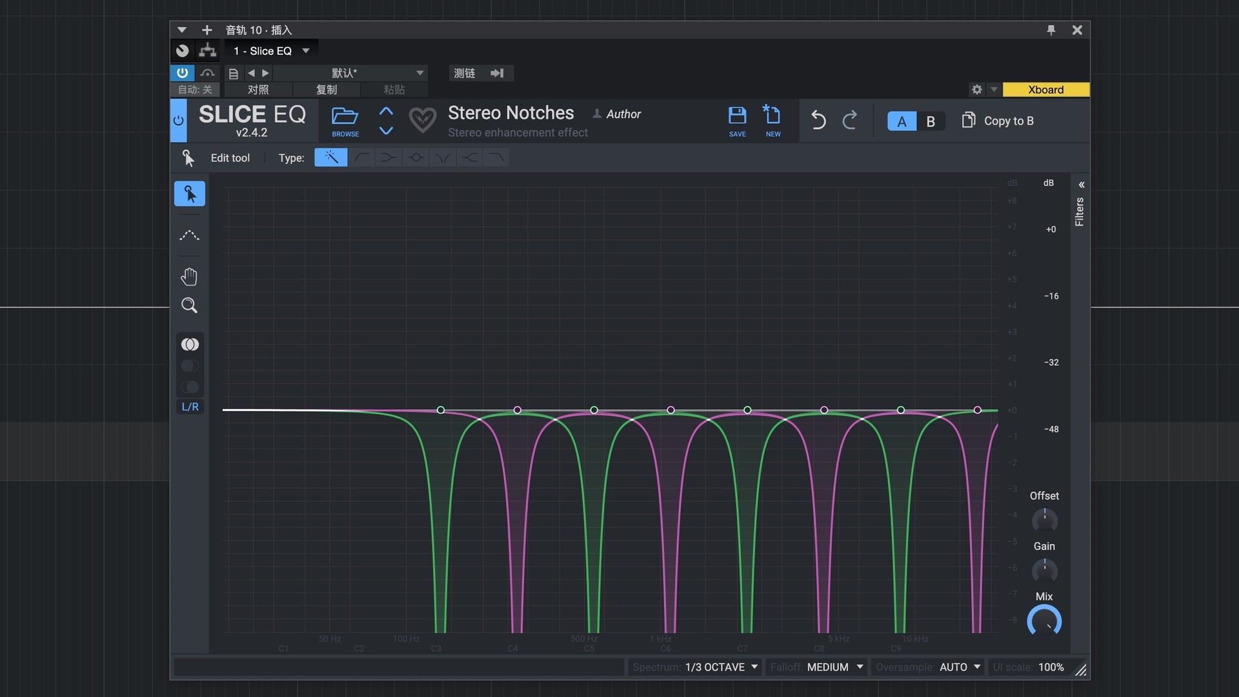Viewport: 1239px width, 697px height.
Task: Toggle the Slice EQ bypass power switch
Action: pos(179,121)
